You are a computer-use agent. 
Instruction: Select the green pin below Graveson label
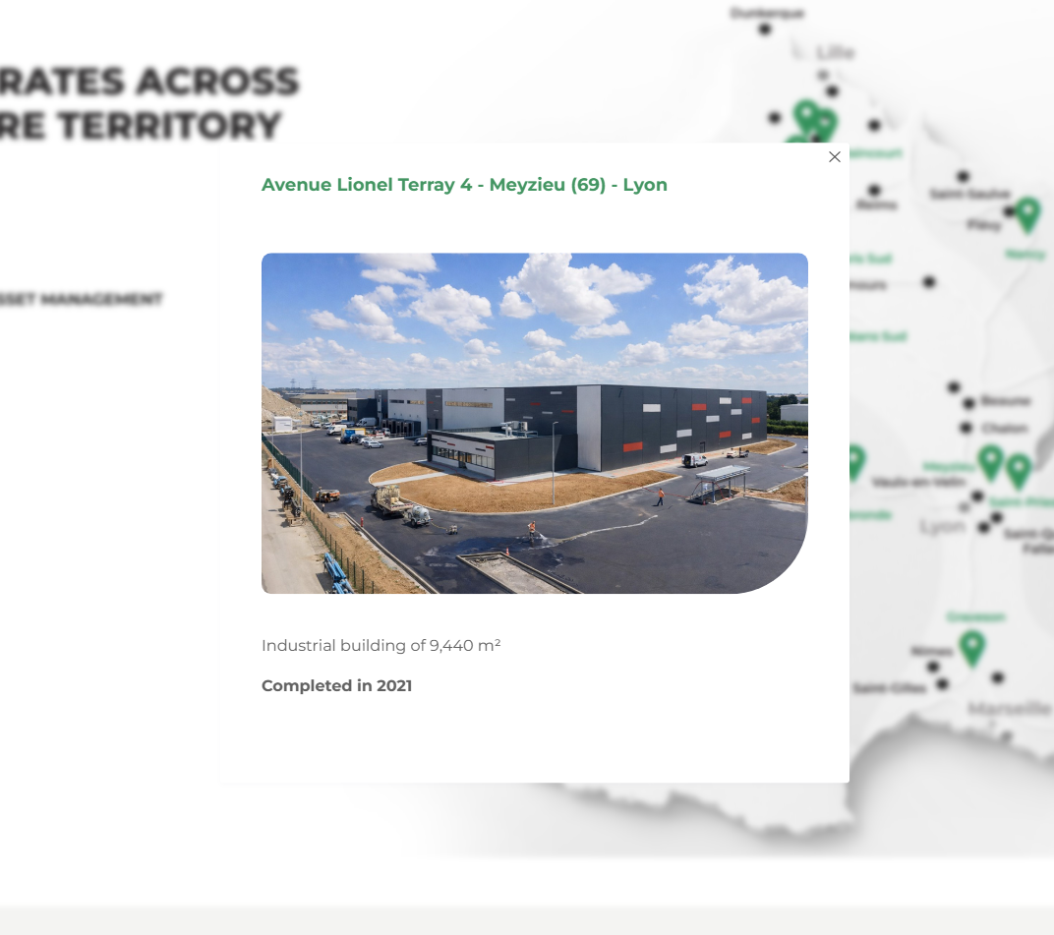[971, 647]
